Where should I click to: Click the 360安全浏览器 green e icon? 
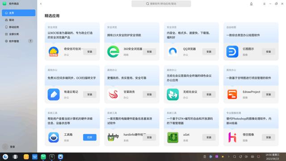pos(113,52)
